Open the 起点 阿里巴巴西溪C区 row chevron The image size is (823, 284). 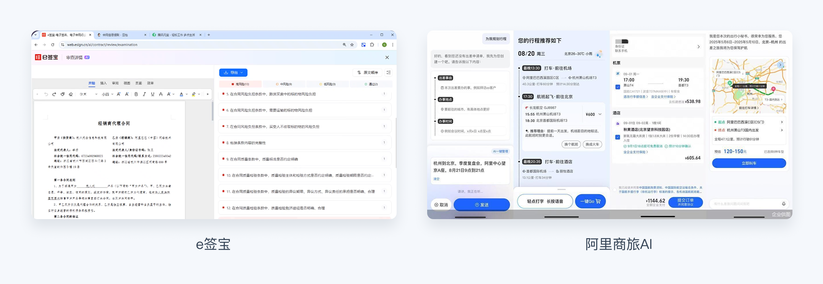coord(782,122)
